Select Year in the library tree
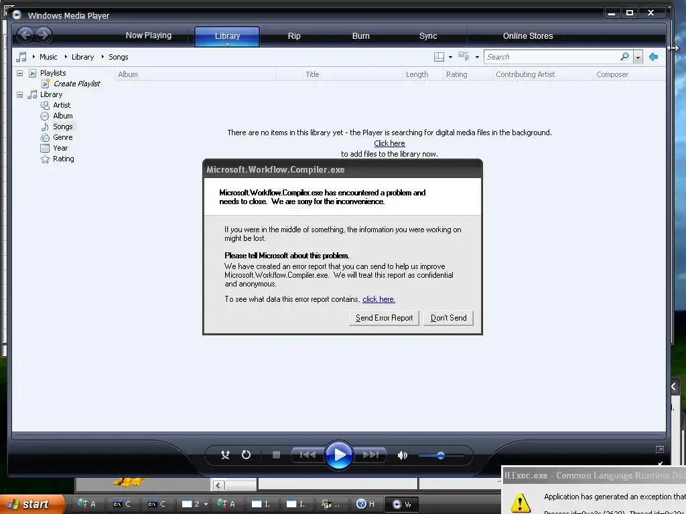Viewport: 686px width, 514px height. coord(60,148)
